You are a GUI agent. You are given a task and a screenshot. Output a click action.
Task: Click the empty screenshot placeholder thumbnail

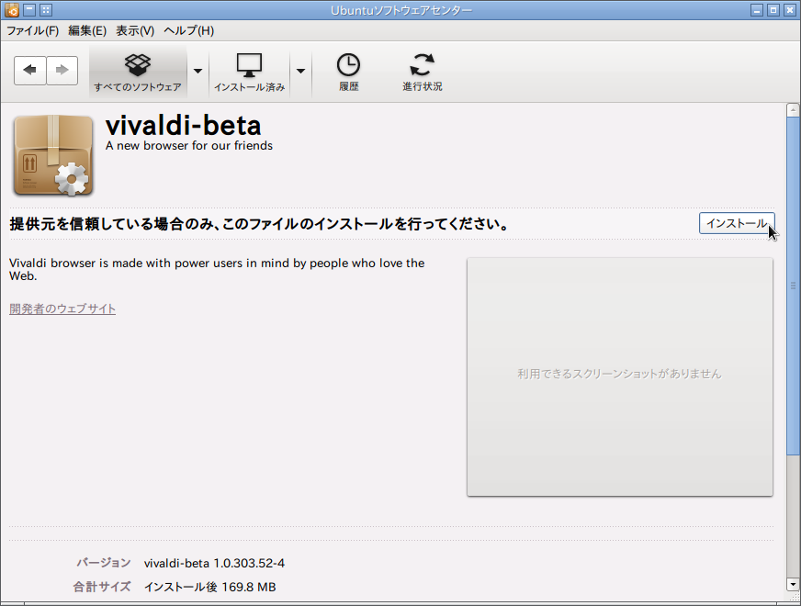620,376
